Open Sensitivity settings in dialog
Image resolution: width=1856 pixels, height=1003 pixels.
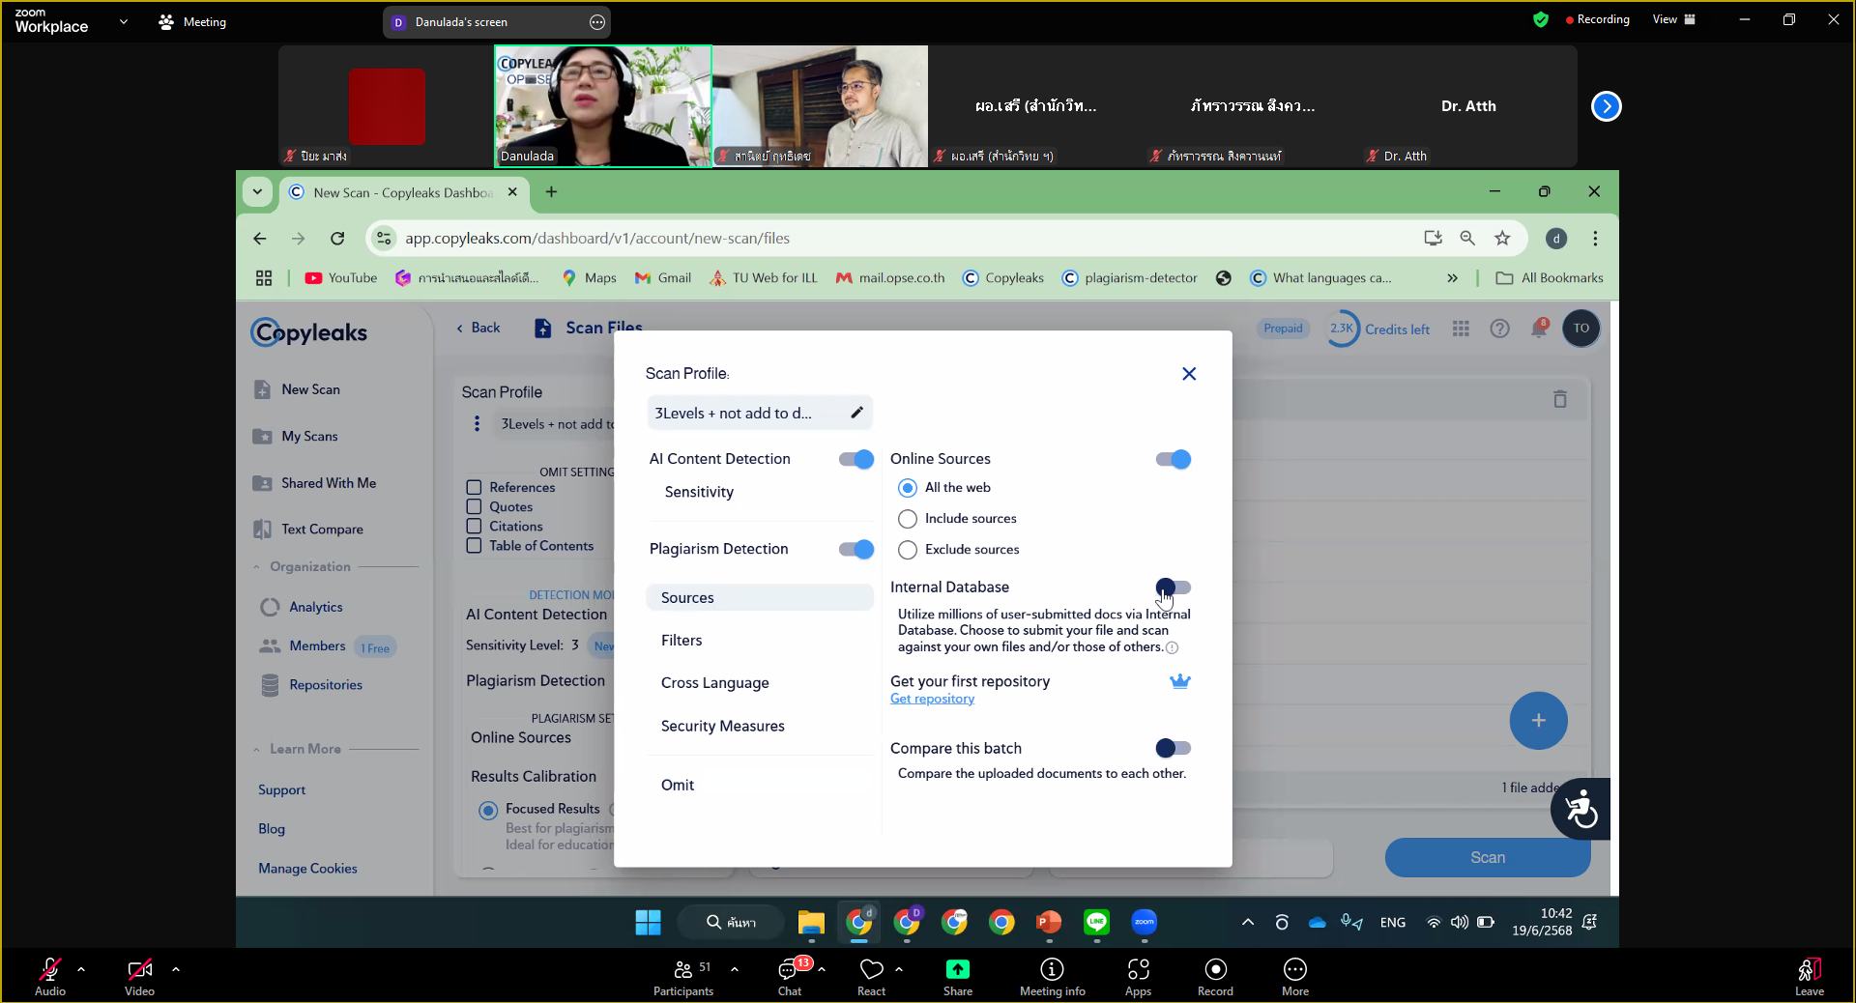699,492
